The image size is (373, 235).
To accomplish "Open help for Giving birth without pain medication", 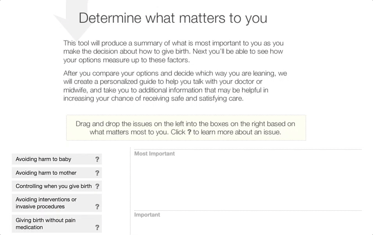I will (97, 228).
